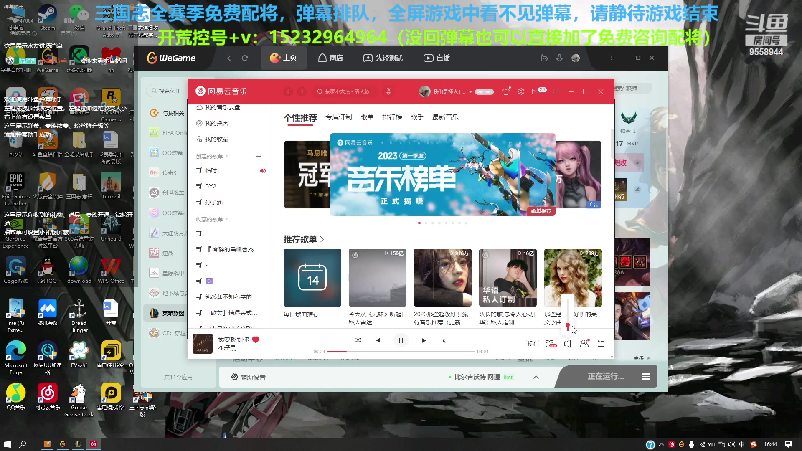Unlike the song 我要找到你 heart
Image resolution: width=802 pixels, height=451 pixels.
256,340
